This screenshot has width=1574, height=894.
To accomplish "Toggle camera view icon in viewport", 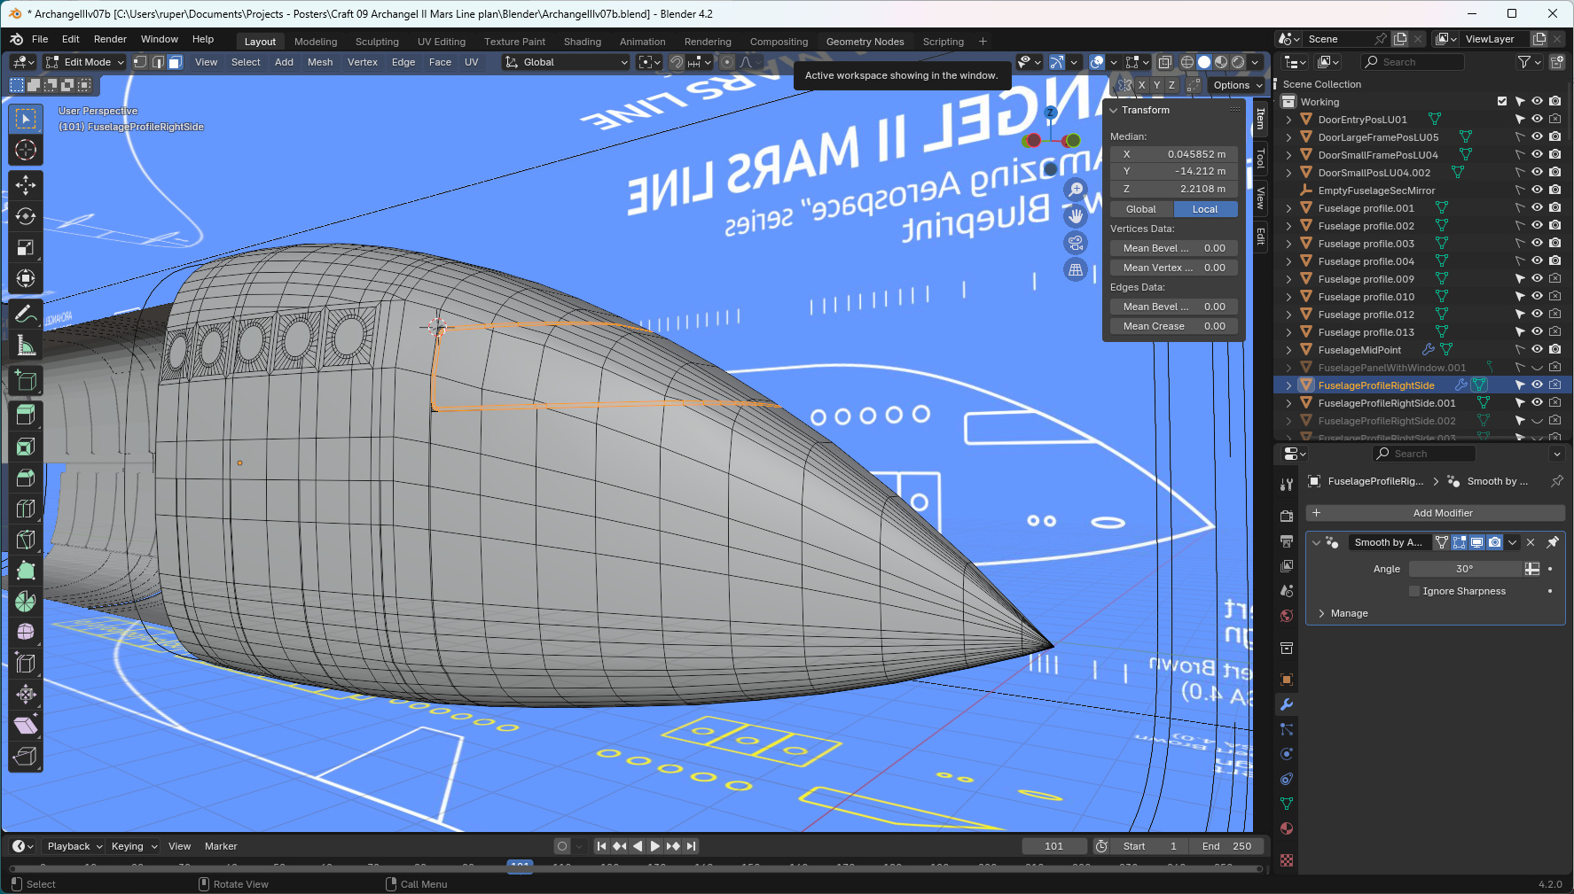I will tap(1076, 243).
